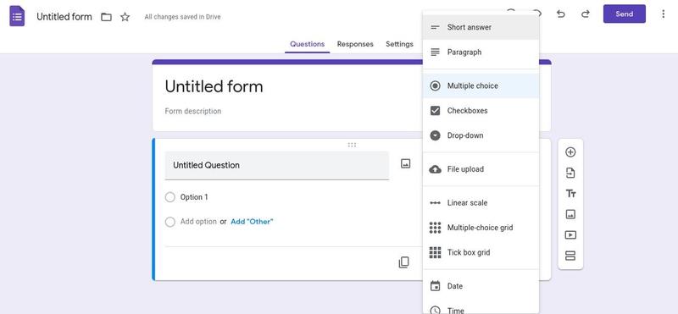Image resolution: width=678 pixels, height=314 pixels.
Task: Choose Checkboxes question type
Action: click(481, 111)
